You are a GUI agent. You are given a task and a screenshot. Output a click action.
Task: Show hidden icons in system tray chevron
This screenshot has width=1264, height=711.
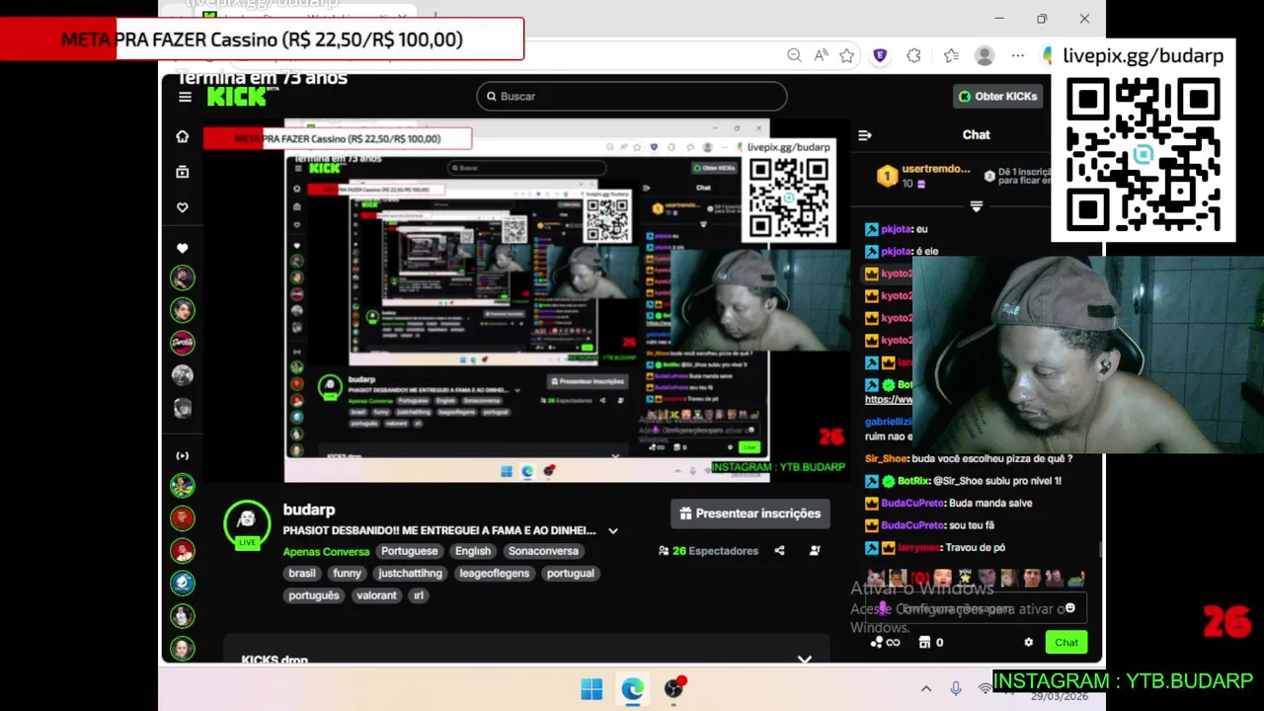pos(926,689)
